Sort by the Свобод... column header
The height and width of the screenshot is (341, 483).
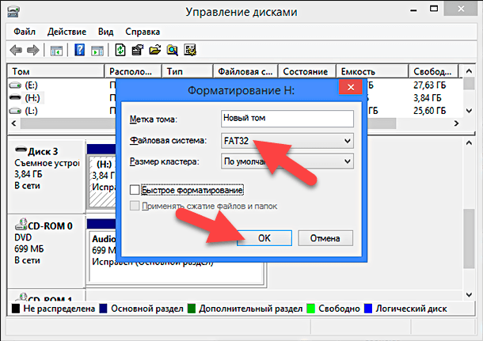point(434,71)
